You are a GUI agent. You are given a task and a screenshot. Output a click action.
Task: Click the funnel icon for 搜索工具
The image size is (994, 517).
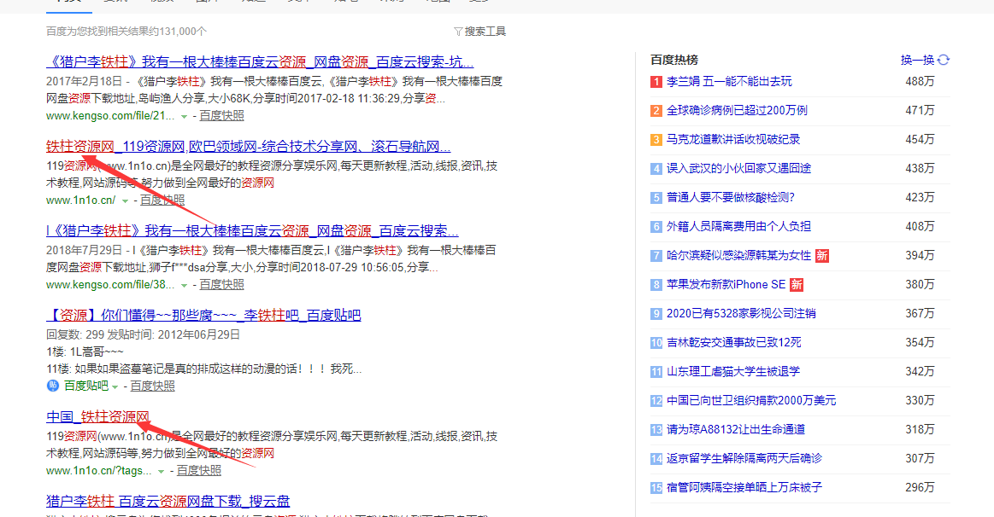coord(458,32)
